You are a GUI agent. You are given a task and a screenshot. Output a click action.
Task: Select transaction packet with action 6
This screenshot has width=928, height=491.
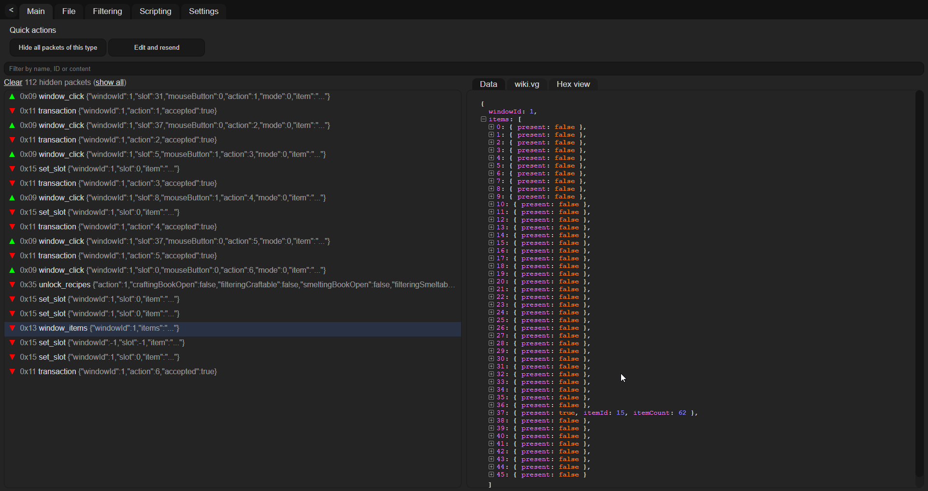point(232,372)
